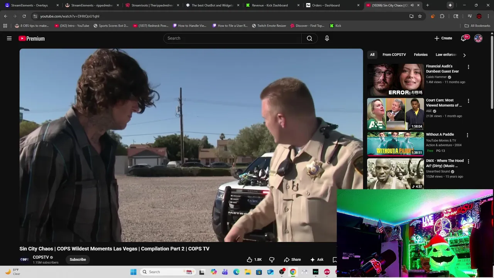Viewport: 494px width, 278px height.
Task: Click the Gemini sparkle button in title bar
Action: pos(450,5)
